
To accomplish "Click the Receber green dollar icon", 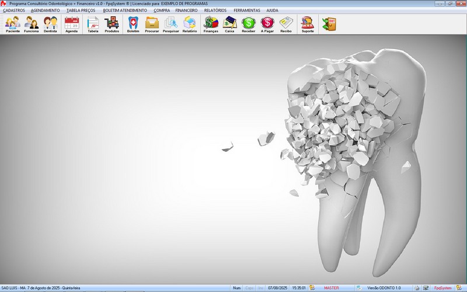I will point(249,23).
